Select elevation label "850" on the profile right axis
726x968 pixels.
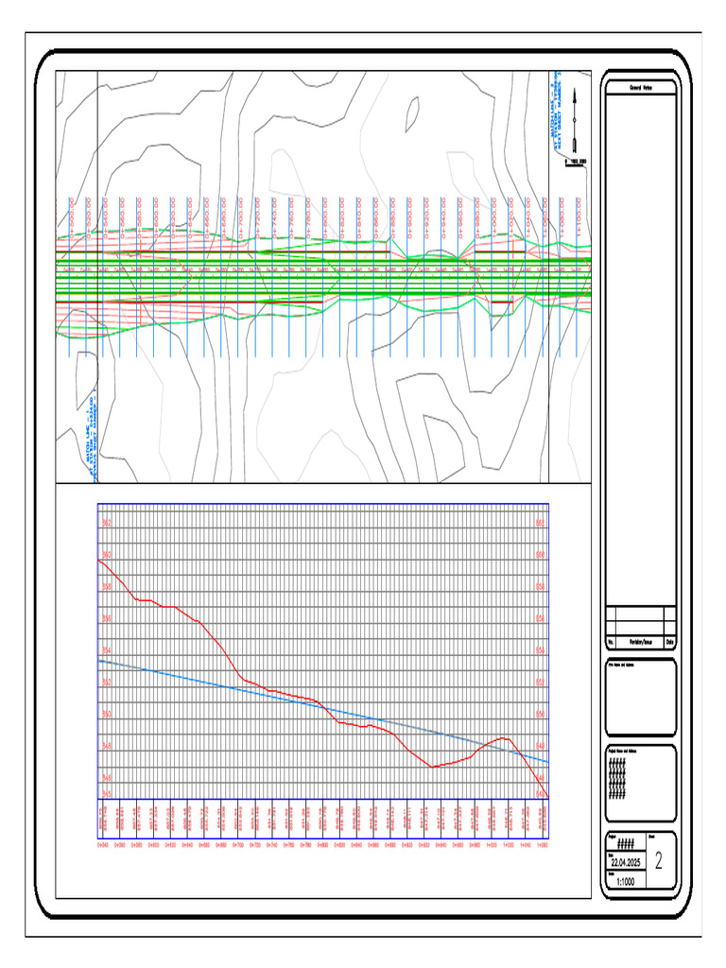540,715
